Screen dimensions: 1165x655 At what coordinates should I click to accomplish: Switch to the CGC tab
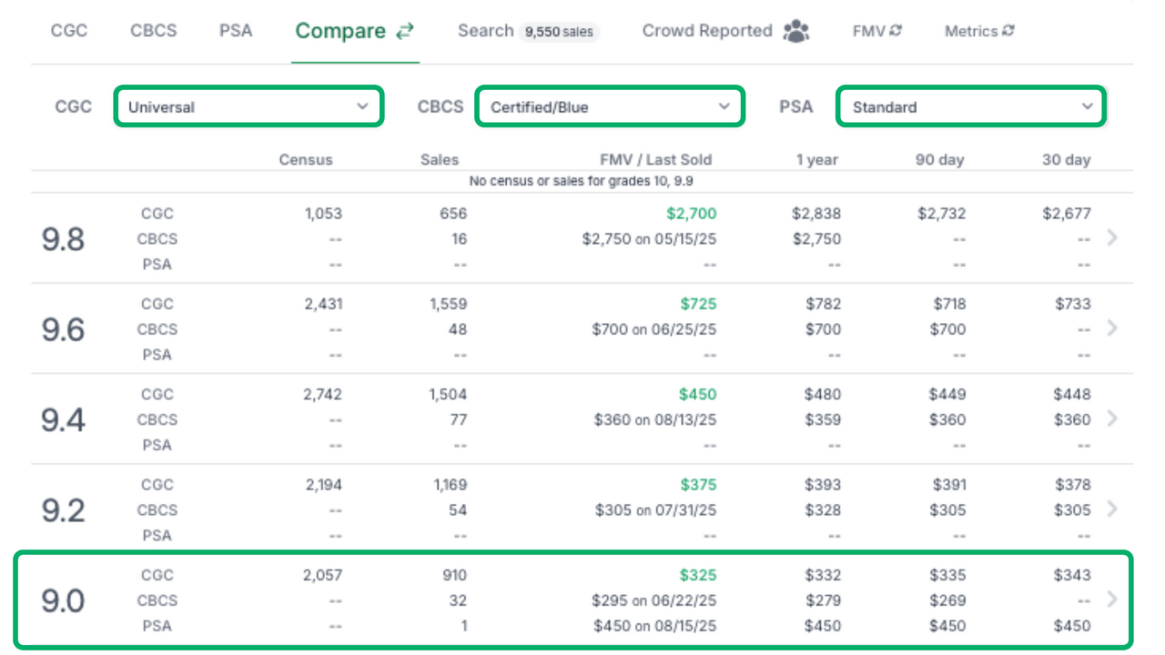69,30
